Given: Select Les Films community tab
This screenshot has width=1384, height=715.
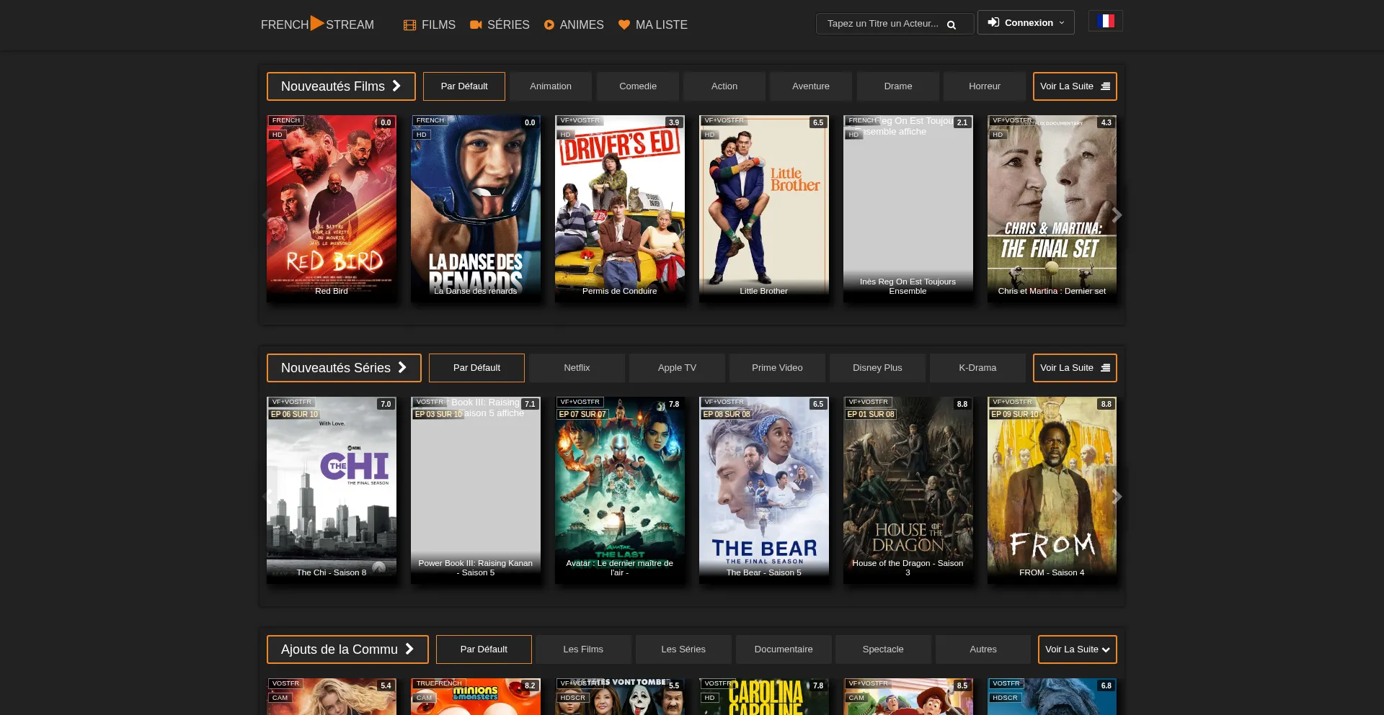Looking at the screenshot, I should (x=583, y=649).
